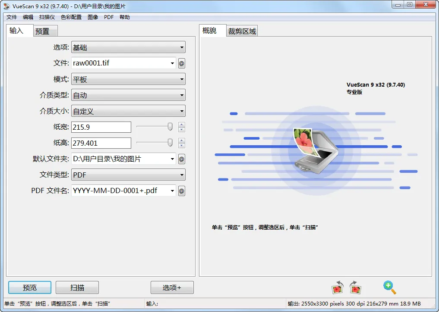This screenshot has width=439, height=312.
Task: Open the 介质大小 media size dropdown
Action: [x=128, y=111]
